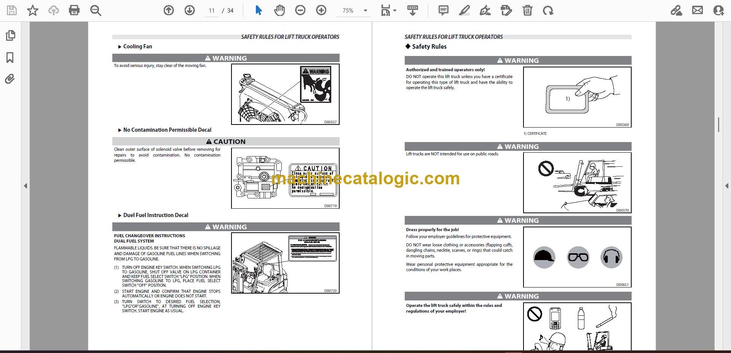Image resolution: width=731 pixels, height=353 pixels.
Task: Click the scrolling mode keyboard icon
Action: [413, 10]
